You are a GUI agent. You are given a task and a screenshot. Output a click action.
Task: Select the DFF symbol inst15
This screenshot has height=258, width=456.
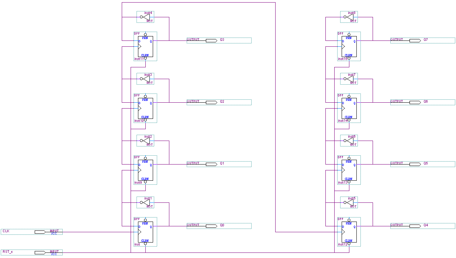pos(348,45)
